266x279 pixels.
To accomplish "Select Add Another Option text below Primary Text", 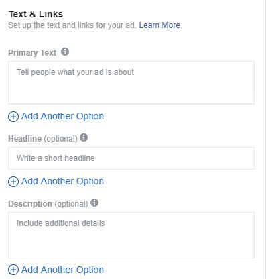I will click(62, 116).
